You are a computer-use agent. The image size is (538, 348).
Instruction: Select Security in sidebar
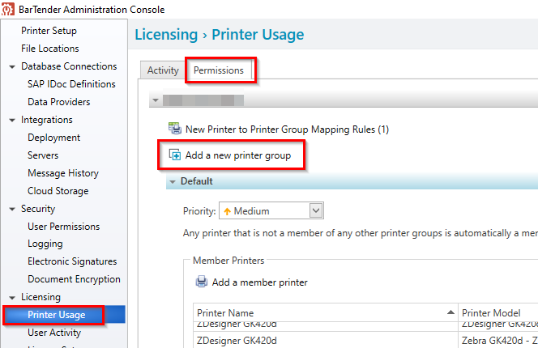coord(38,209)
